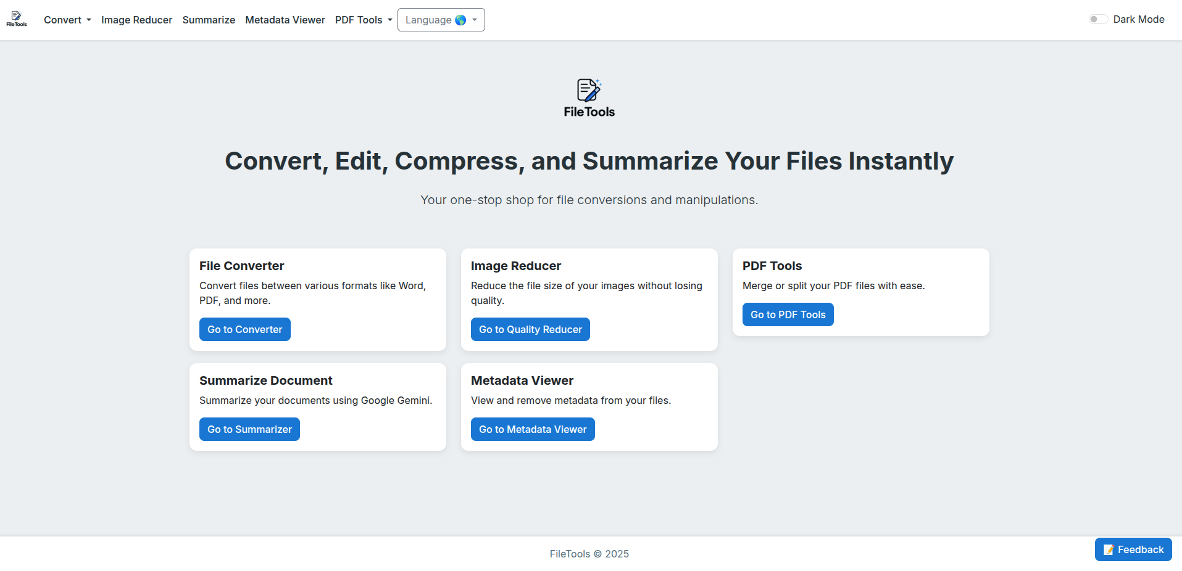Click the Go to Converter button
The width and height of the screenshot is (1182, 571).
pos(244,329)
